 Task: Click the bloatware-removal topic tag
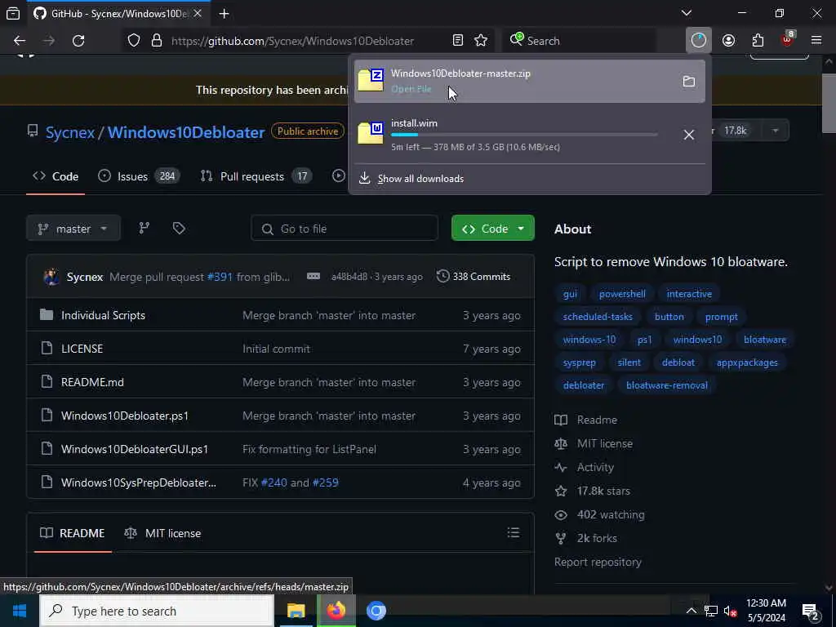(x=666, y=385)
